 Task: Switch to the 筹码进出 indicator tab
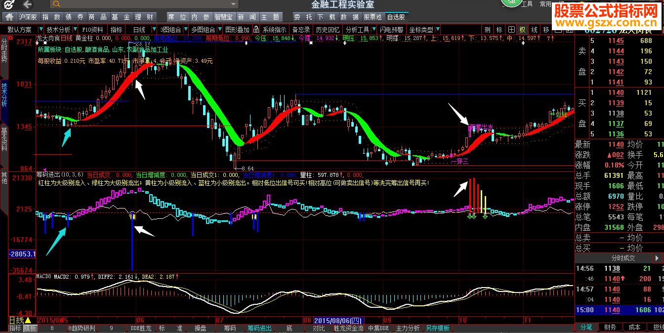(x=260, y=328)
